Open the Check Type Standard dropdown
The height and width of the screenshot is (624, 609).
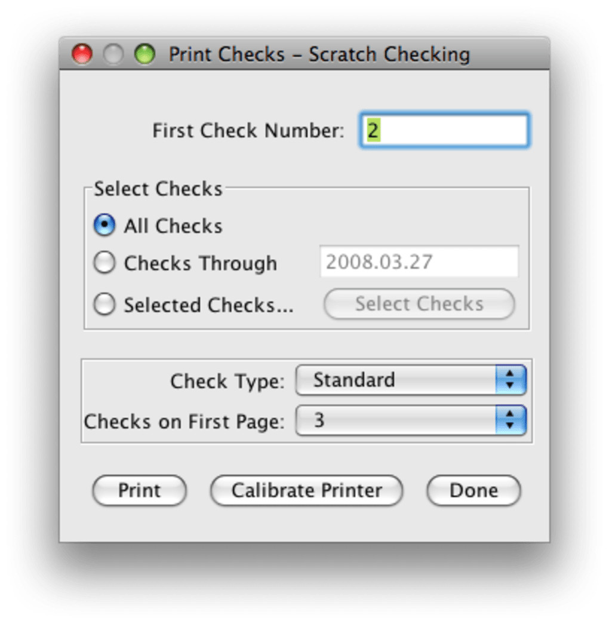(396, 380)
